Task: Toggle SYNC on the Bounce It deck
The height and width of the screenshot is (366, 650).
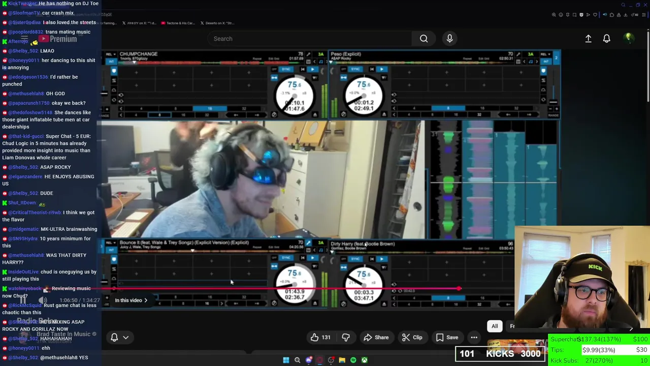Action: point(286,258)
